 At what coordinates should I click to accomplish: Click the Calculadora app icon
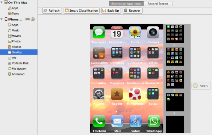point(99,53)
